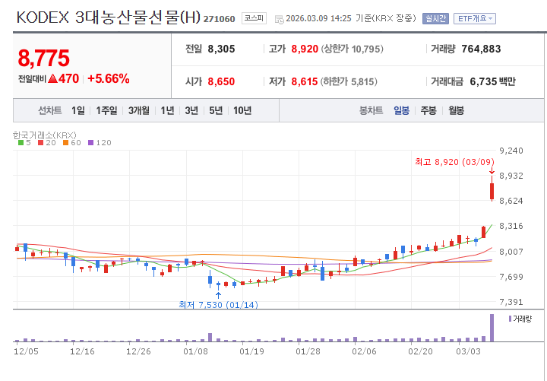Select the 1일 line chart tab
Screen dimensions: 547x381
click(x=78, y=111)
